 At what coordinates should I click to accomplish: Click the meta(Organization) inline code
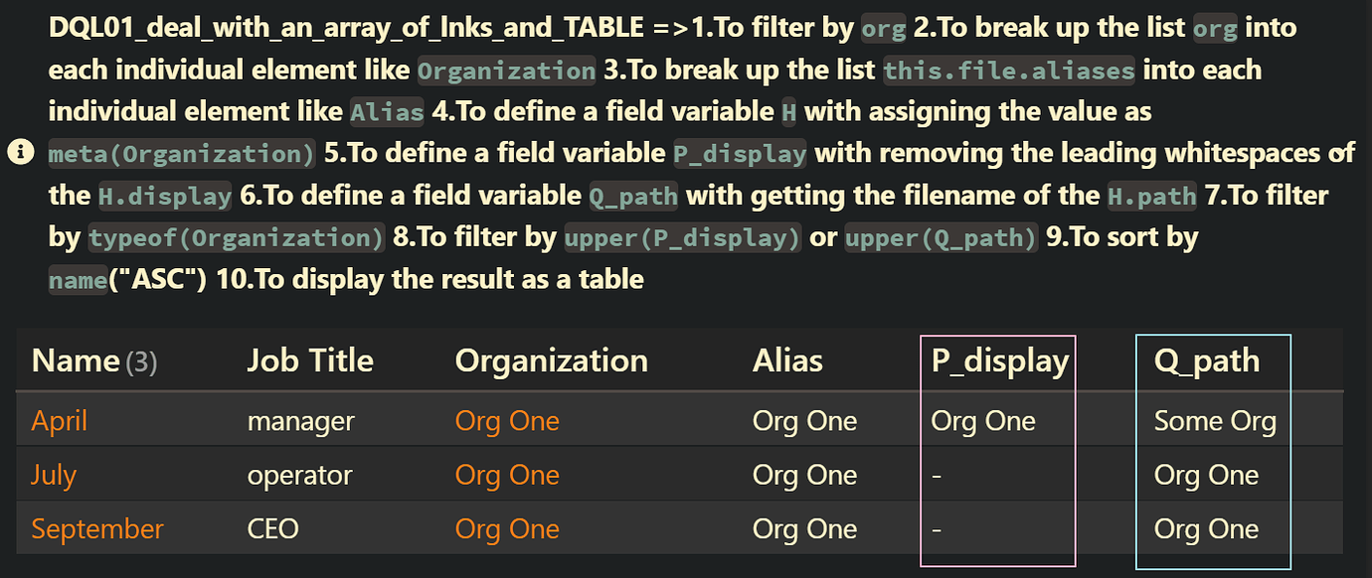tap(182, 154)
